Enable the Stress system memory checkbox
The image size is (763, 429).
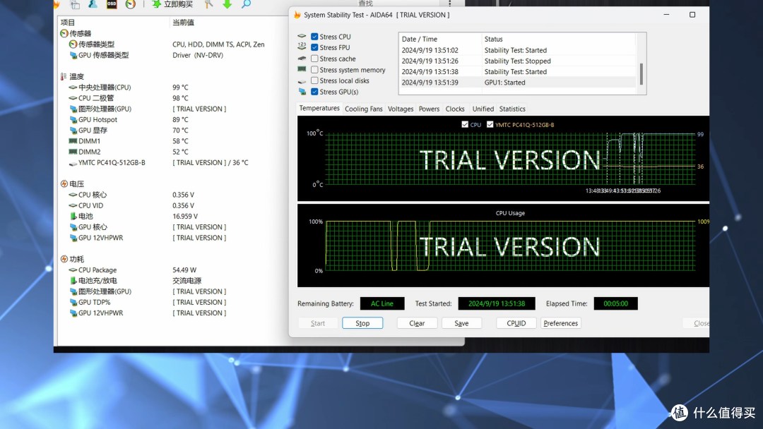tap(314, 70)
